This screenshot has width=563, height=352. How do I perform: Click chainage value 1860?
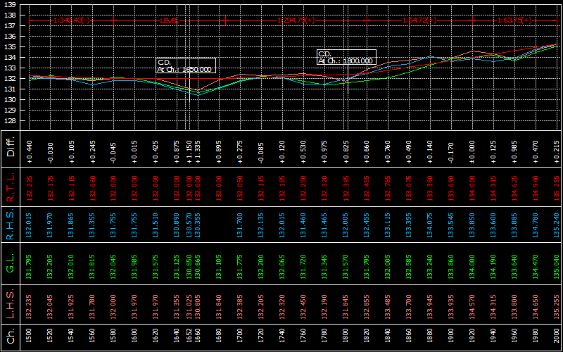click(x=409, y=337)
